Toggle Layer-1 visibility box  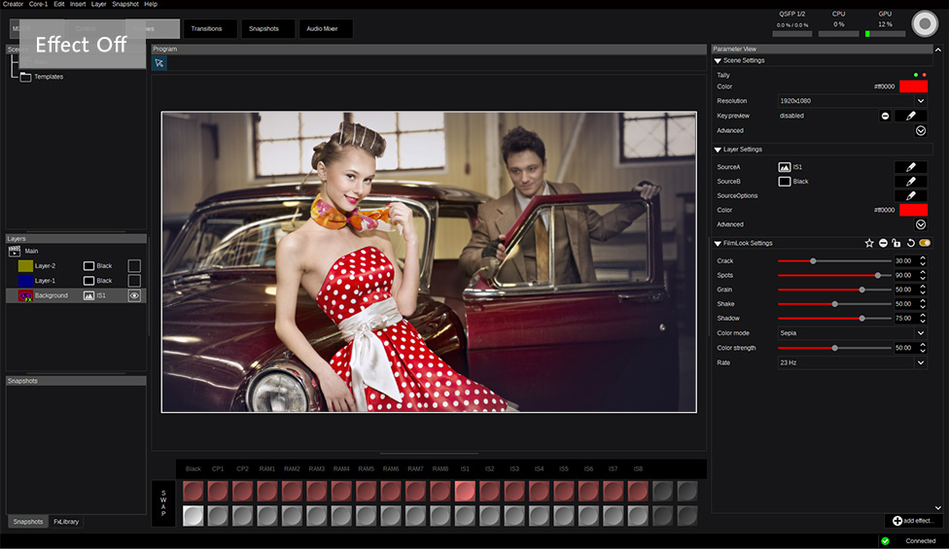(134, 281)
